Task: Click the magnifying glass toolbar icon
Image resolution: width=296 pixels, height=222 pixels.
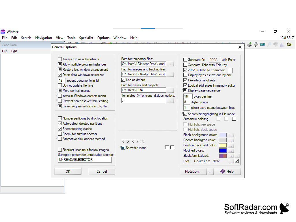Action: click(269, 44)
